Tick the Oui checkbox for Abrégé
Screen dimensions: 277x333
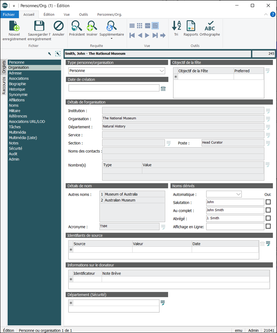point(268,218)
